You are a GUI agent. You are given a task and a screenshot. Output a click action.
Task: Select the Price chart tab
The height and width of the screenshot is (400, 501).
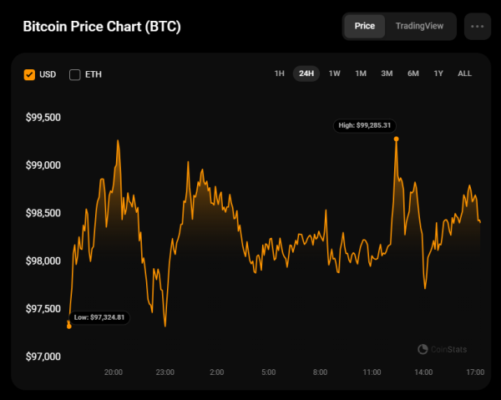click(x=365, y=26)
